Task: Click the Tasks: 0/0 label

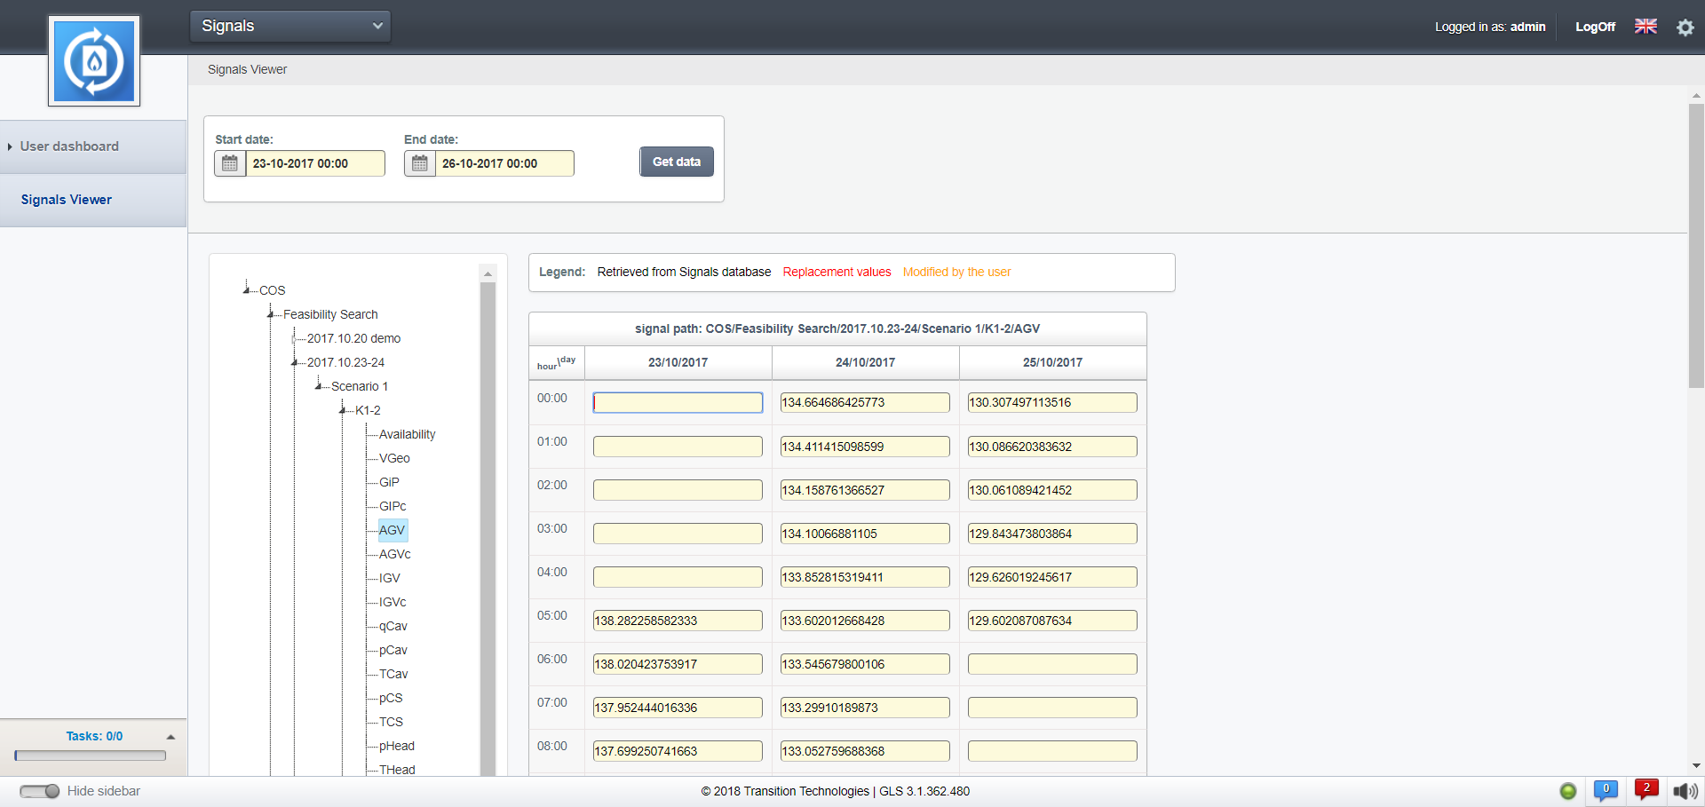Action: (94, 736)
